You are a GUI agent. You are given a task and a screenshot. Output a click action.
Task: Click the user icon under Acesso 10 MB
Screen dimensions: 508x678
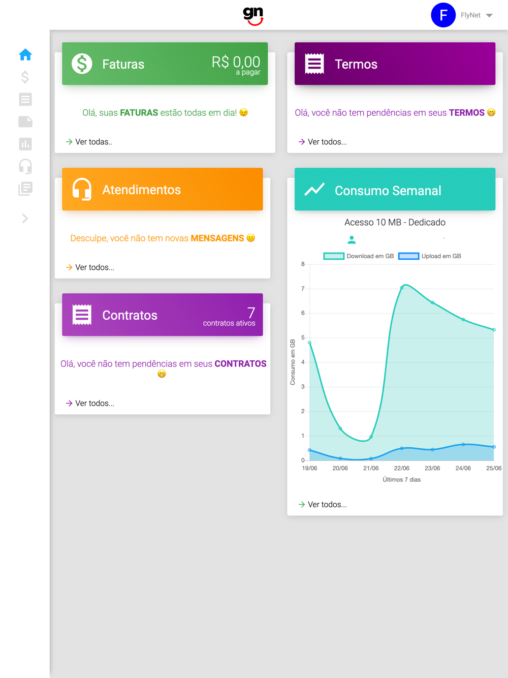[352, 239]
